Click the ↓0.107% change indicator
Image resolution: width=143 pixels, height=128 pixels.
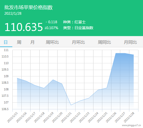pos(51,28)
